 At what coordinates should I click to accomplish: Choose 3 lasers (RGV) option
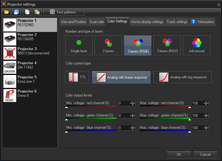pyautogui.click(x=167, y=45)
